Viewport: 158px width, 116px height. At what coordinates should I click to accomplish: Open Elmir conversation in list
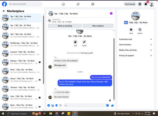21,71
